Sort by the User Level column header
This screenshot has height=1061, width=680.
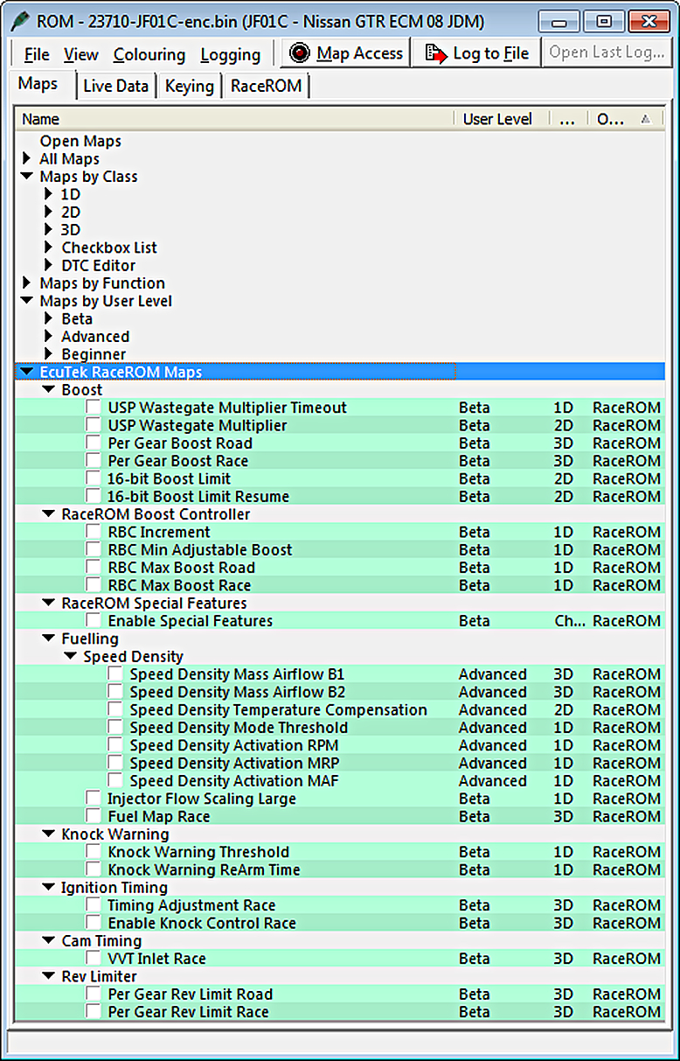click(x=497, y=119)
